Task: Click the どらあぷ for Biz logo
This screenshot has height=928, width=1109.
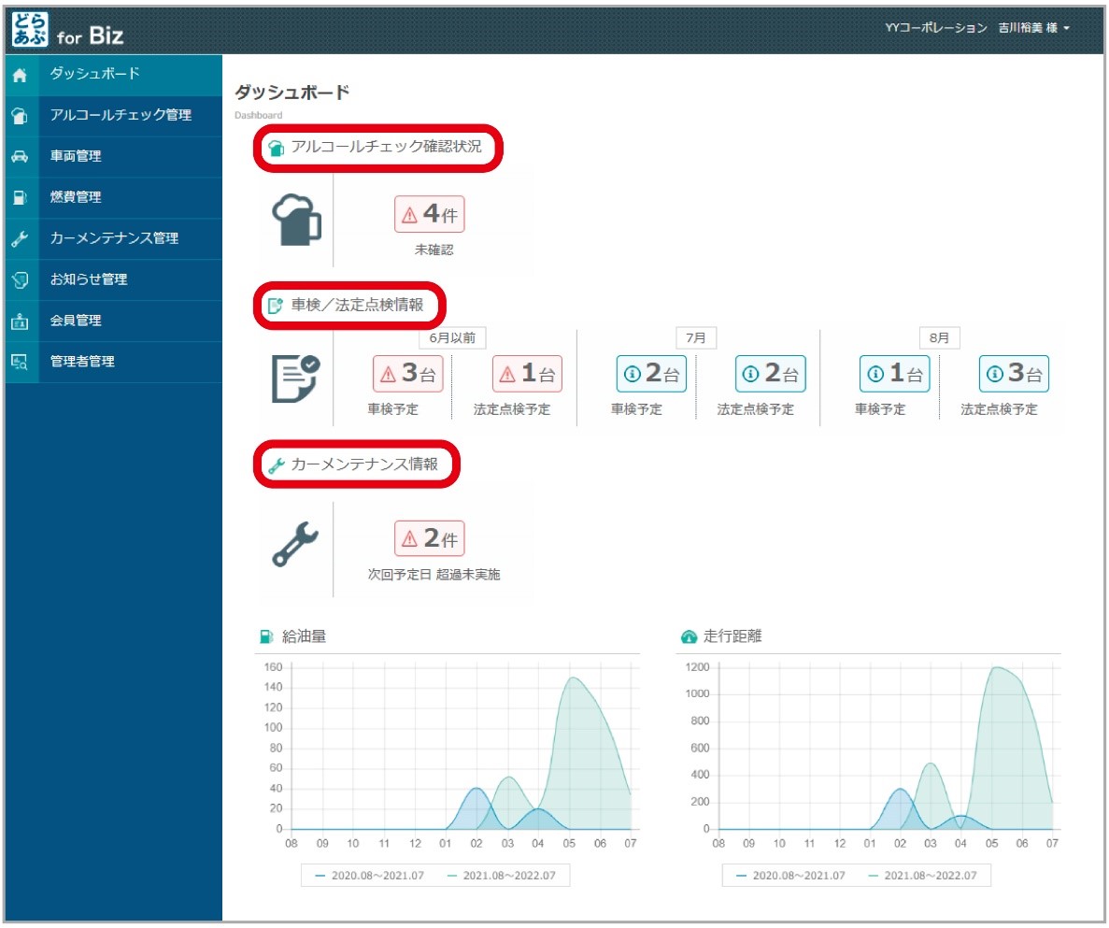Action: tap(68, 30)
